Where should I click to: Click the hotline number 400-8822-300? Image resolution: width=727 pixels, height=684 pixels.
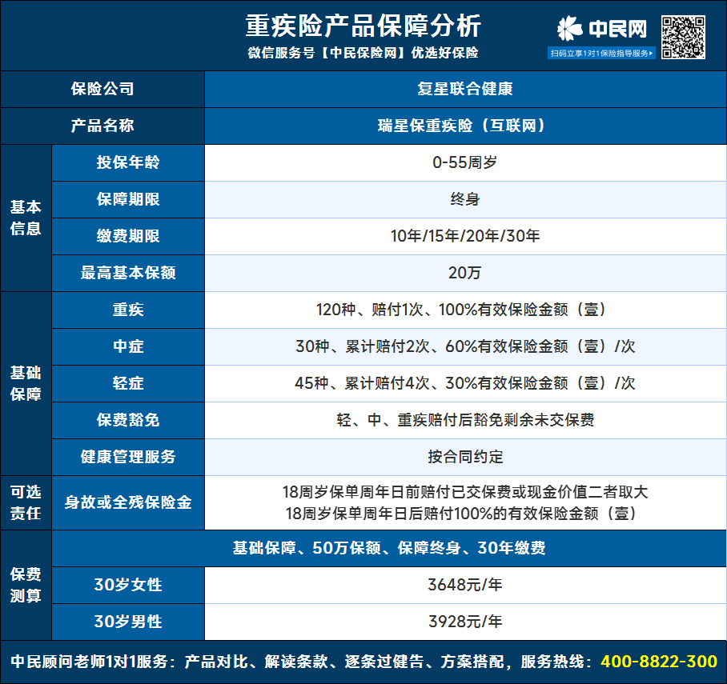click(659, 662)
